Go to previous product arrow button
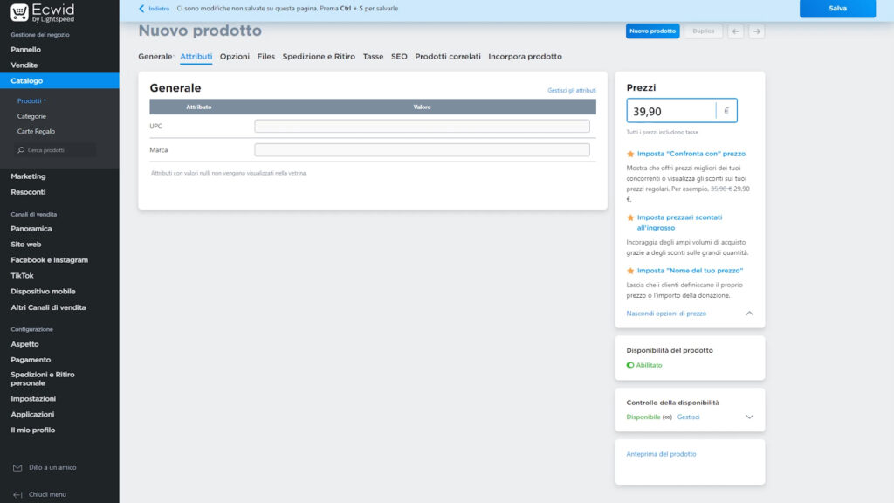 (736, 31)
